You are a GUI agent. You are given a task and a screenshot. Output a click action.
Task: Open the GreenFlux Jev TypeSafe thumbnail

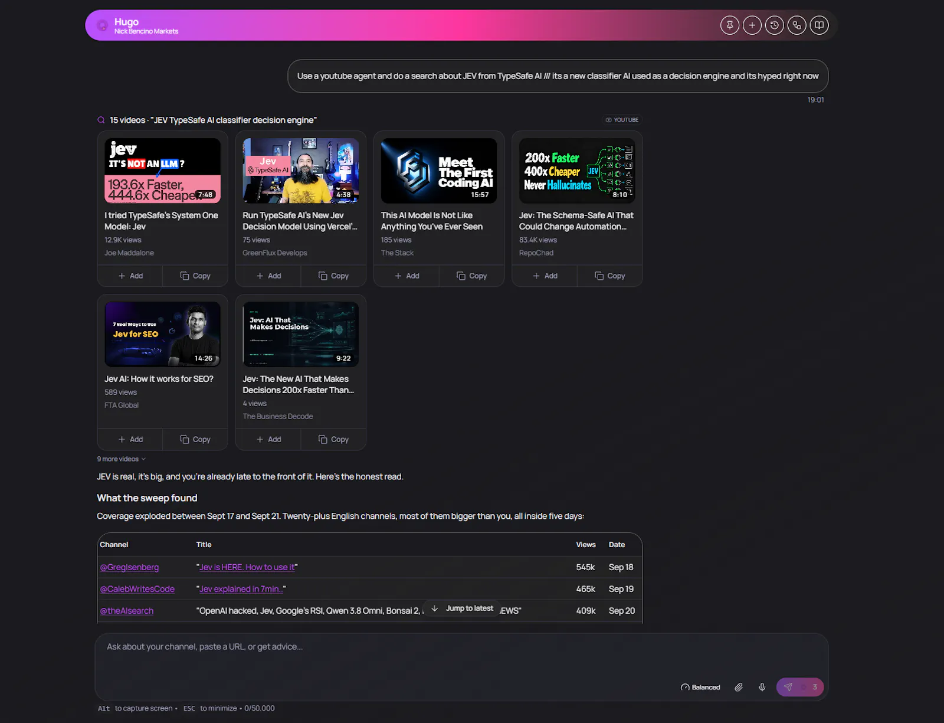[301, 171]
